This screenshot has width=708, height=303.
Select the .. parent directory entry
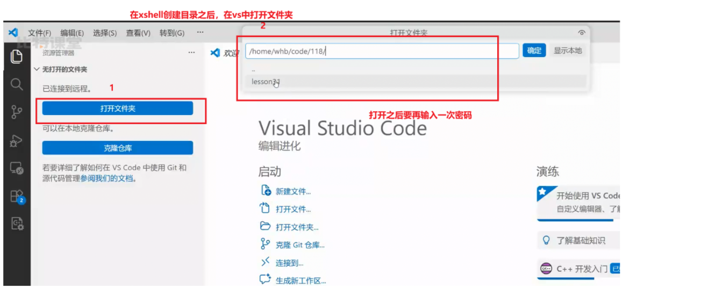tap(416, 70)
